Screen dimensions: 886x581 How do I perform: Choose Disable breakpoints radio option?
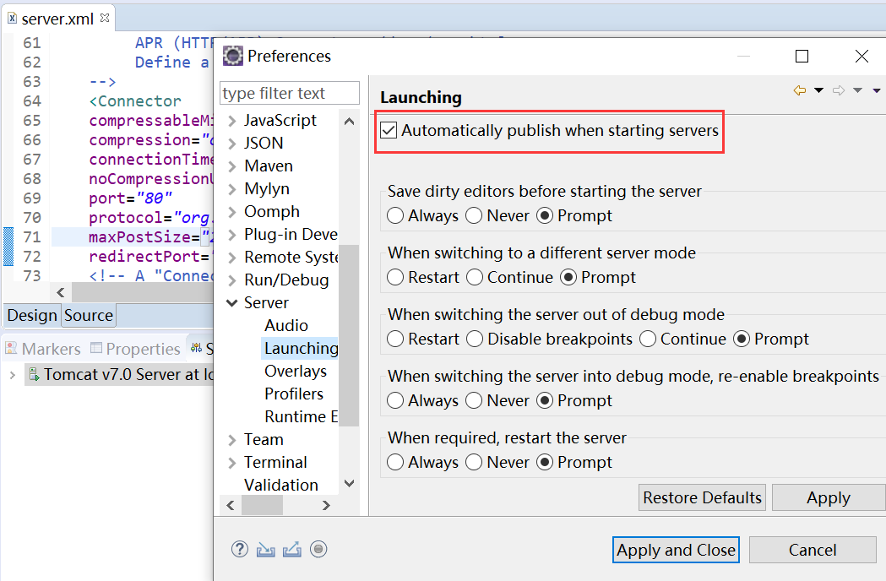(x=475, y=339)
